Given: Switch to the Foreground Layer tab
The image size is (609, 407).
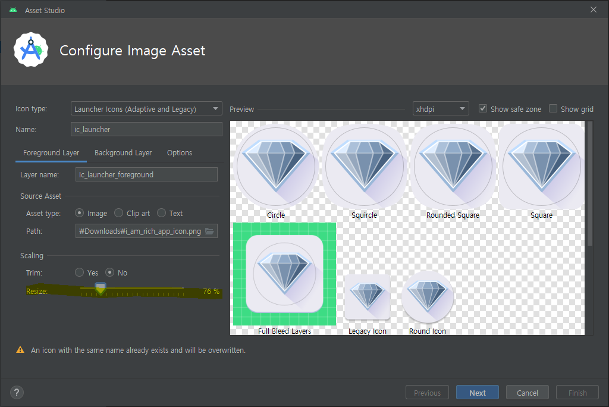Looking at the screenshot, I should (51, 153).
